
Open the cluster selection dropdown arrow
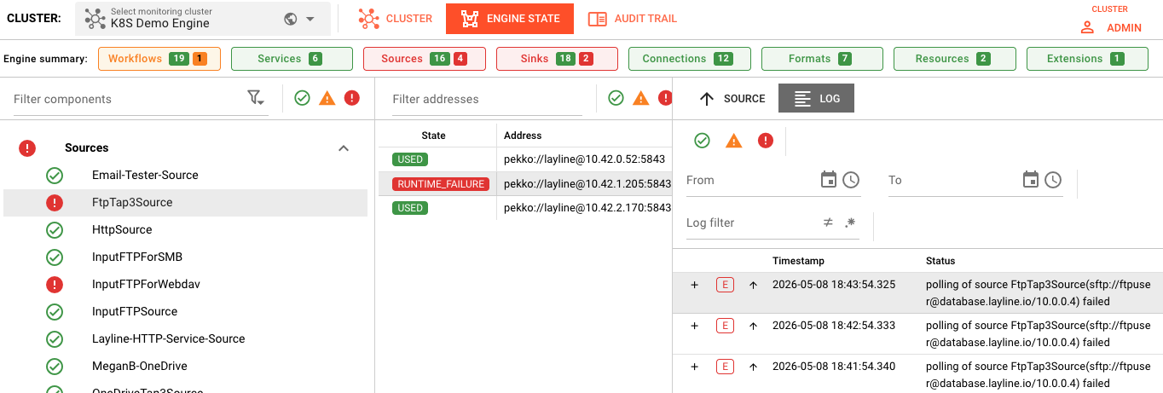pyautogui.click(x=310, y=18)
